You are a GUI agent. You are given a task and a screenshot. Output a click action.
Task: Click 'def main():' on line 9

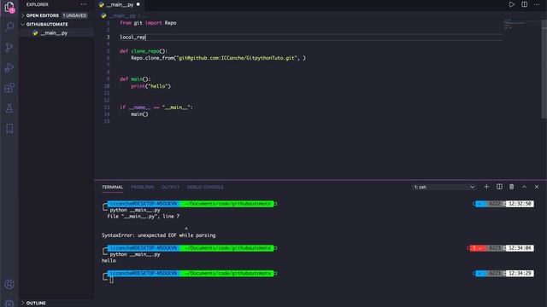tap(135, 79)
